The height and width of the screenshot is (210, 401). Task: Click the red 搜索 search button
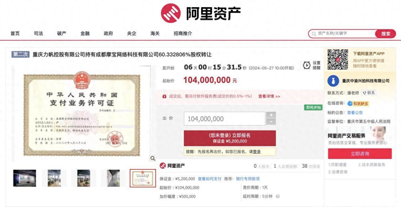point(386,34)
